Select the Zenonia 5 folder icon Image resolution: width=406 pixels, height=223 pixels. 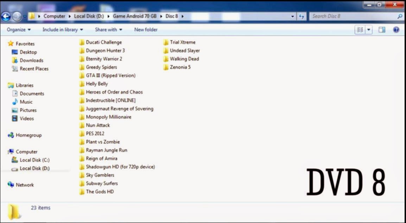[x=166, y=67]
